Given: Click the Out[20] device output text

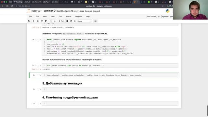Looking at the screenshot, I should point(58,28).
